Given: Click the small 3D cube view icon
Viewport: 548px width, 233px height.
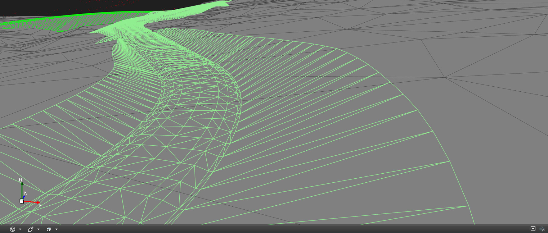Looking at the screenshot, I should pos(49,229).
